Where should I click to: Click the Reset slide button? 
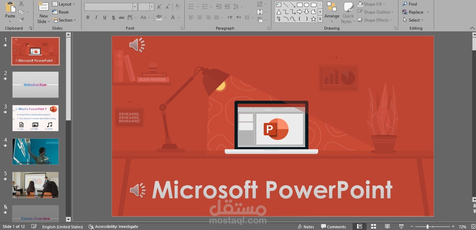pyautogui.click(x=61, y=12)
